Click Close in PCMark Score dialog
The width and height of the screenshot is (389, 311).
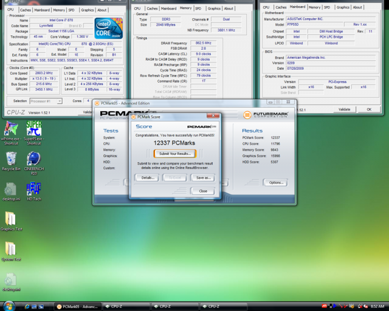[x=203, y=191]
